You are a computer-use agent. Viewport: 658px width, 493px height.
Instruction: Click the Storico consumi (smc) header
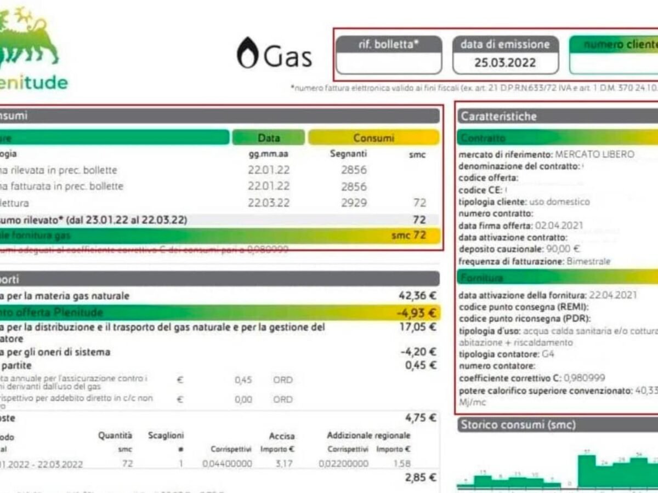(558, 425)
